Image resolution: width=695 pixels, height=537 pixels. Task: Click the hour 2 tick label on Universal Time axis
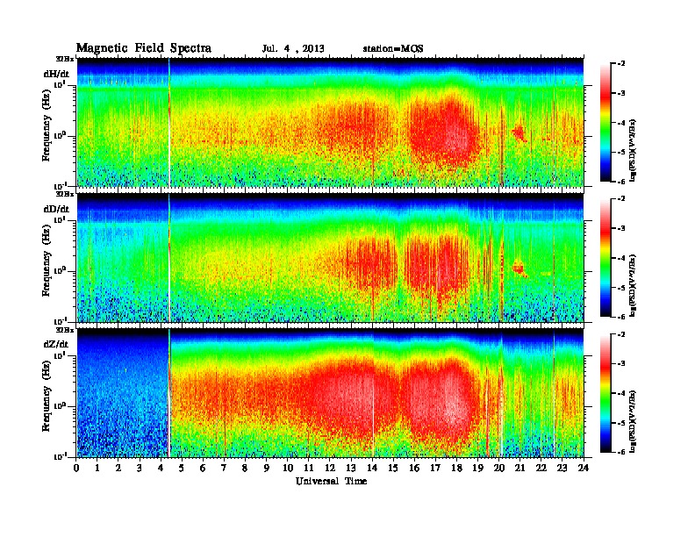(118, 468)
